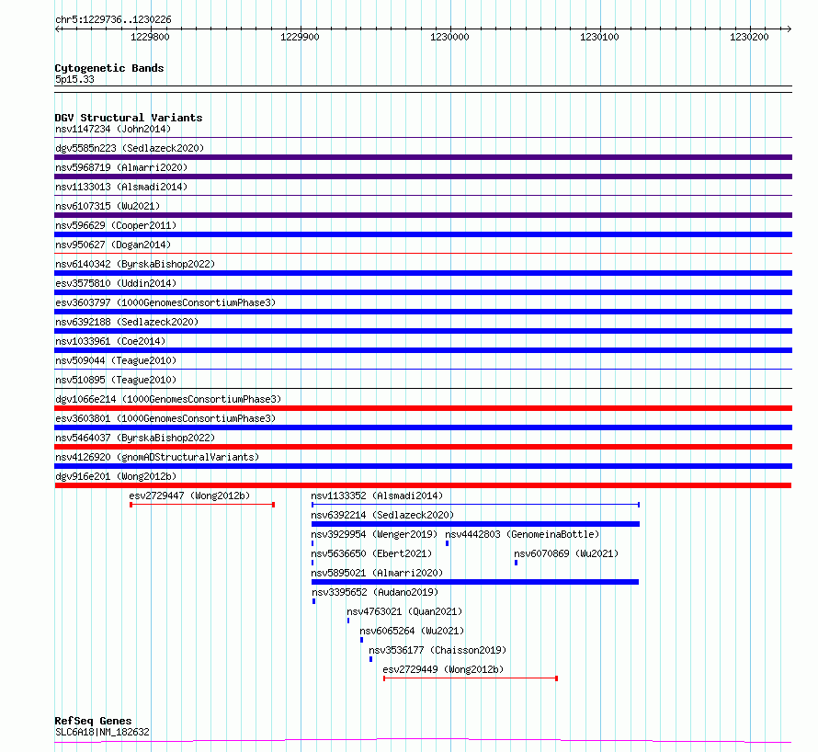The image size is (818, 752).
Task: Click ruler position 1229900
Action: pos(300,37)
